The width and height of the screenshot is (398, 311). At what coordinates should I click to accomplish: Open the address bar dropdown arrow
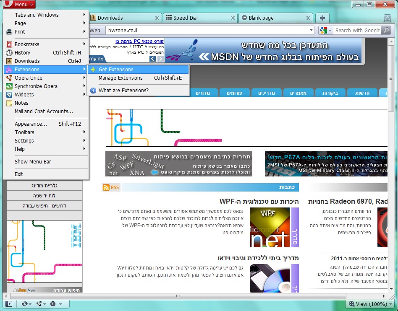click(311, 30)
